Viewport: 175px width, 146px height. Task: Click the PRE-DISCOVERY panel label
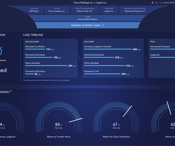pos(32,42)
